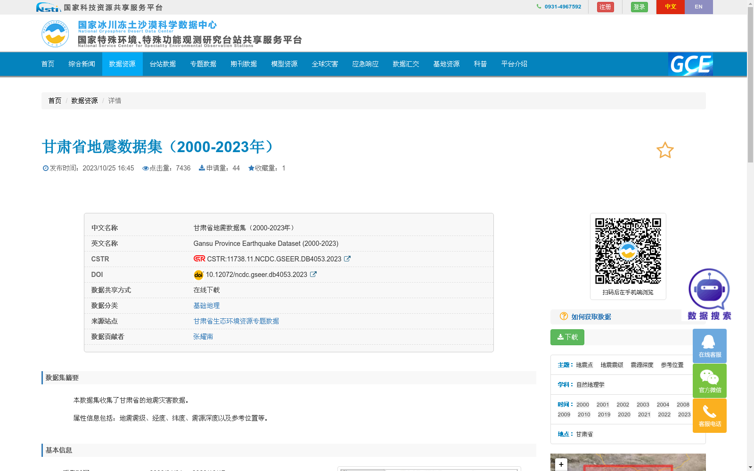Open the data search robot assistant
The image size is (754, 471).
[709, 294]
